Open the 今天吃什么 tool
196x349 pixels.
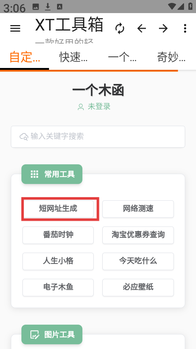click(138, 261)
